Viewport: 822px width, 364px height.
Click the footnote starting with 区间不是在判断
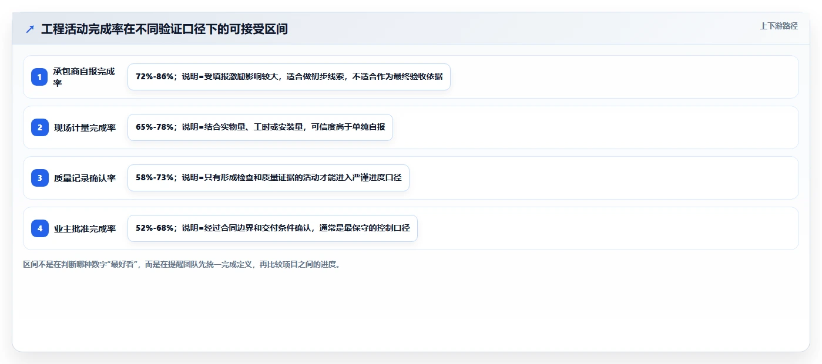click(182, 264)
